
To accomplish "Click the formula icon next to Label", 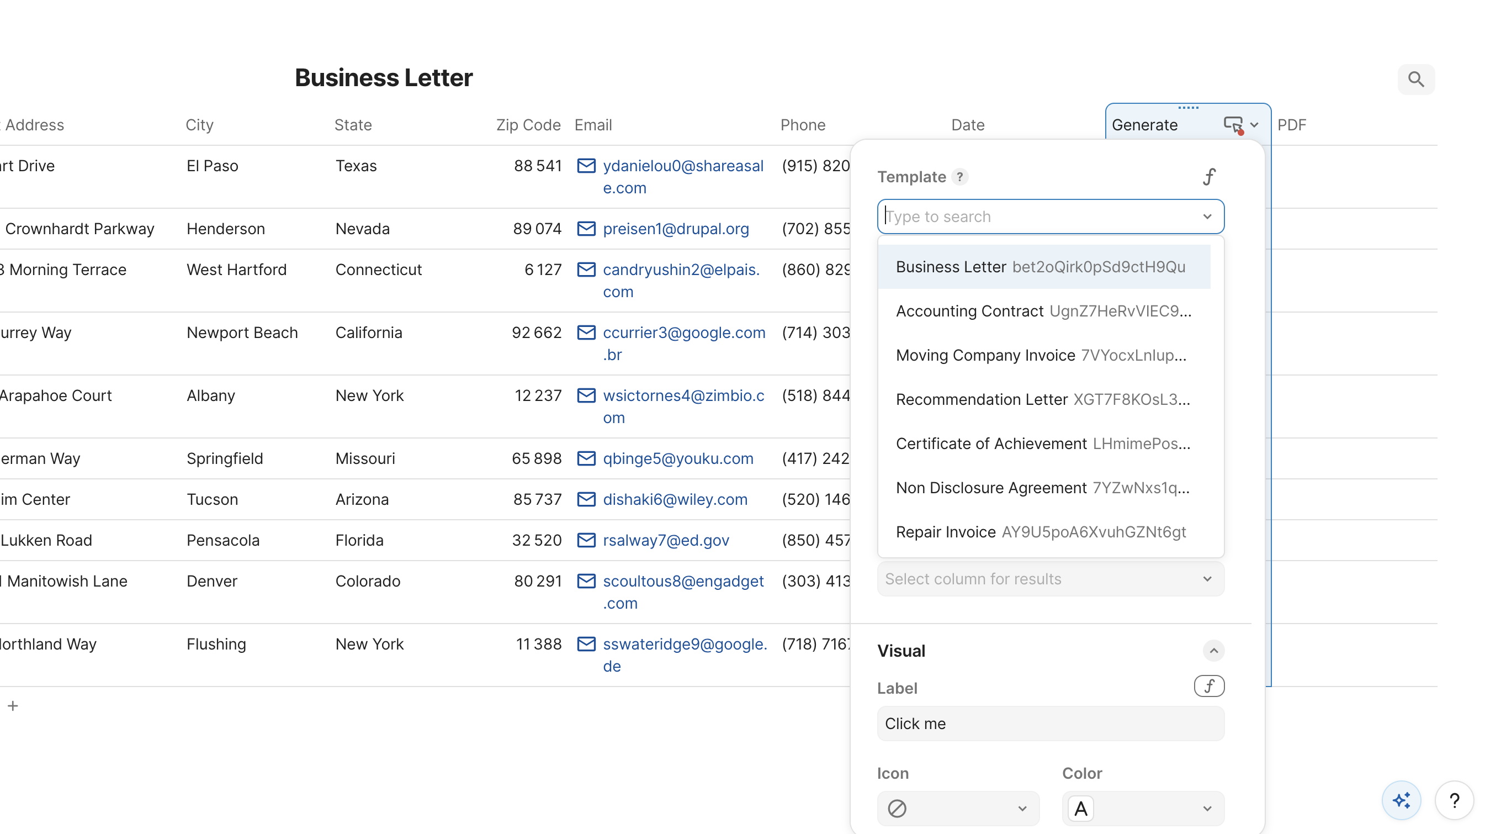I will [1209, 687].
